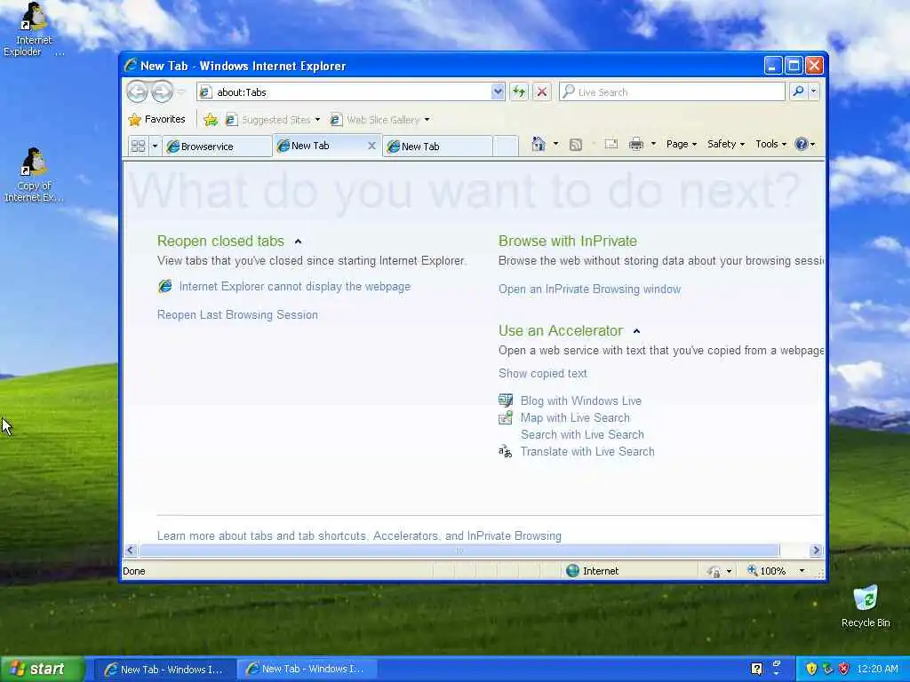Switch to the Browservice tab
The width and height of the screenshot is (910, 682).
pos(217,147)
